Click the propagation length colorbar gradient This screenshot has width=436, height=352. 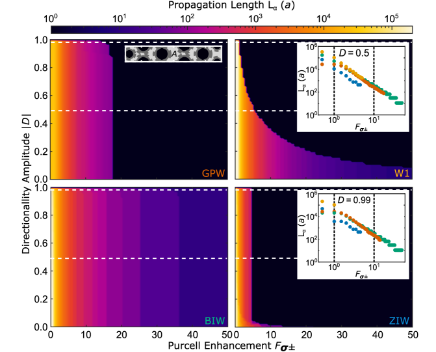(x=231, y=29)
